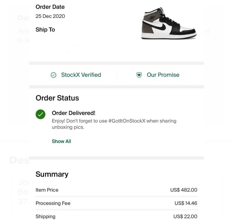The image size is (233, 221).
Task: Select the US$ 22.00 shipping amount
Action: click(x=185, y=216)
